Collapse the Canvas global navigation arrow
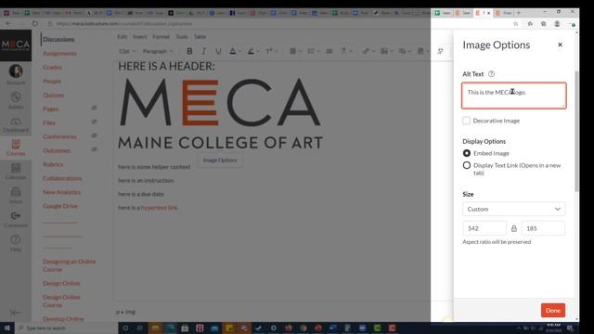Viewport: 594px width, 334px height. [x=15, y=313]
